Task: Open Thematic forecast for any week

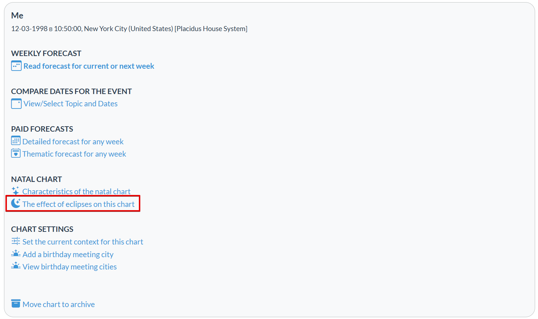Action: point(74,154)
